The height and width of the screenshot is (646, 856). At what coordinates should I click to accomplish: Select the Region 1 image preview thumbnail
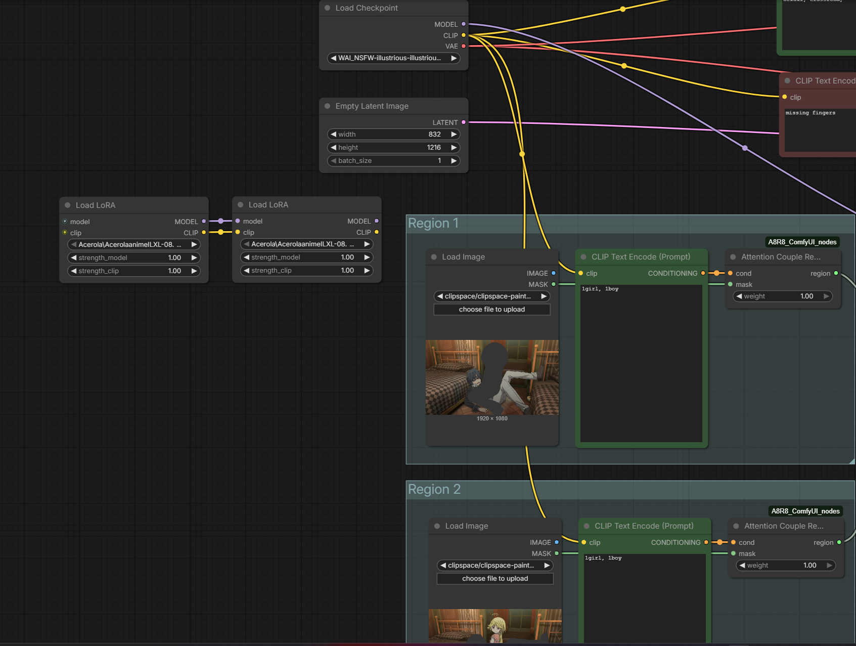[x=492, y=377]
